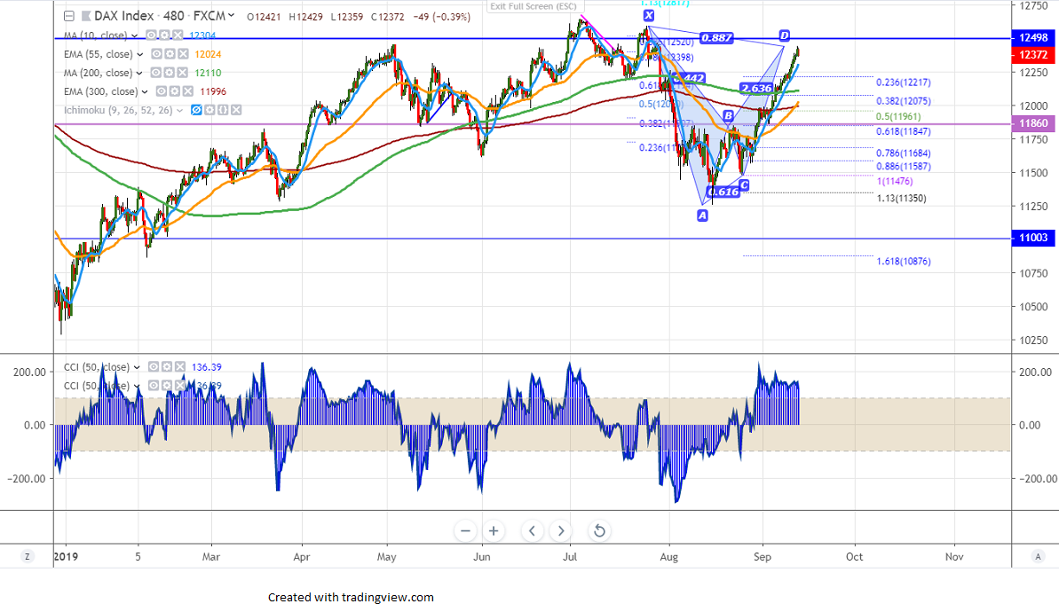Click the 2.636 pattern ratio label
Image resolution: width=1059 pixels, height=604 pixels.
point(756,88)
